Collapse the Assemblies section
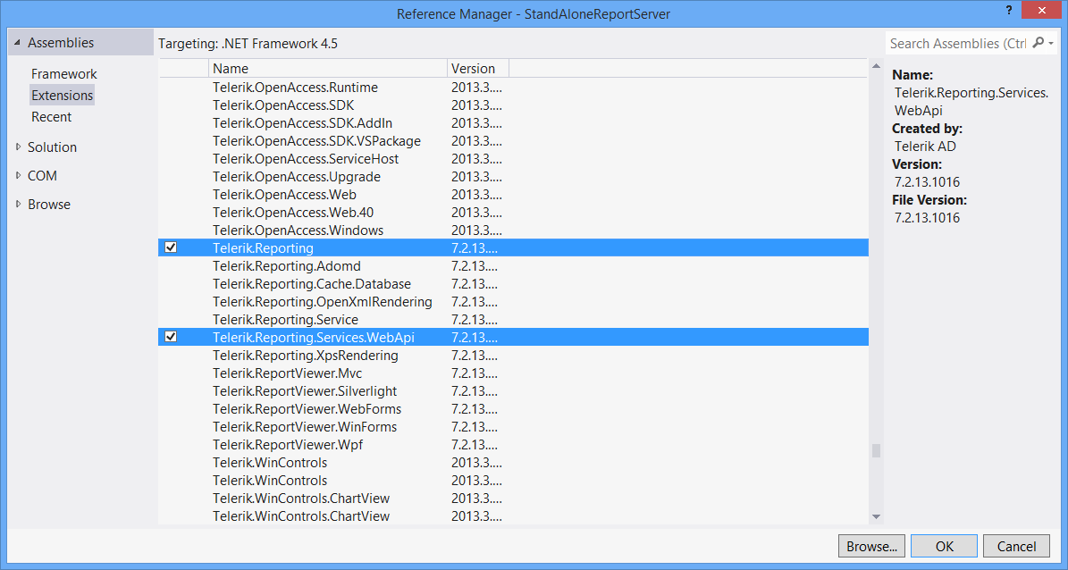Image resolution: width=1068 pixels, height=570 pixels. click(x=17, y=43)
